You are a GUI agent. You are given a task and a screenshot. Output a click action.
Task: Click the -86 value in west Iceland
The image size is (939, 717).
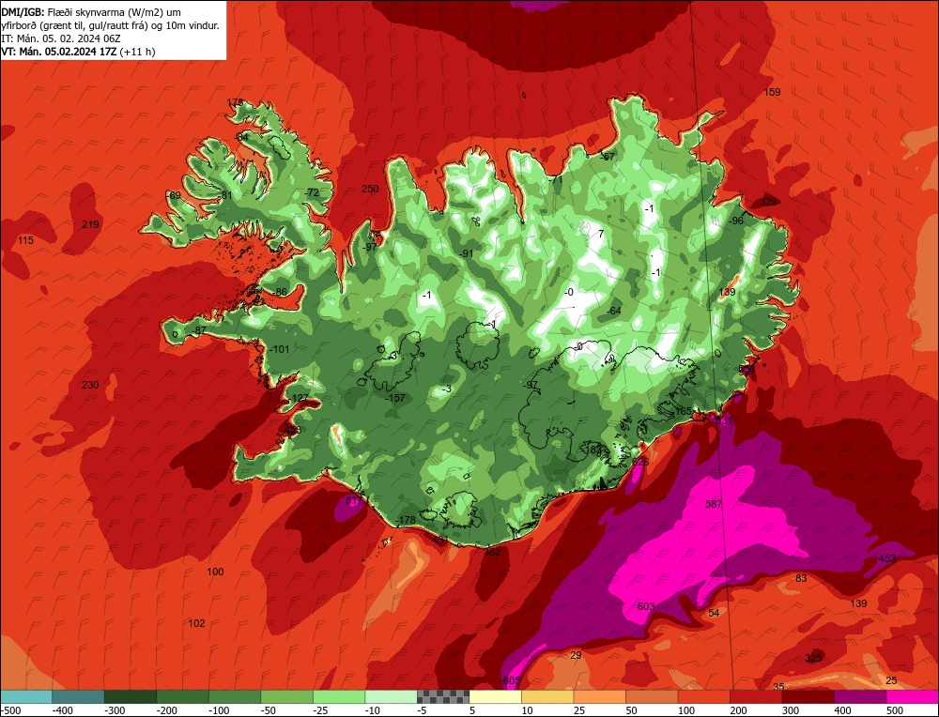point(280,292)
